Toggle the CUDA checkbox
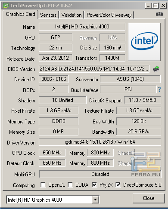Viewport: 168px width, 209px height. [70, 184]
